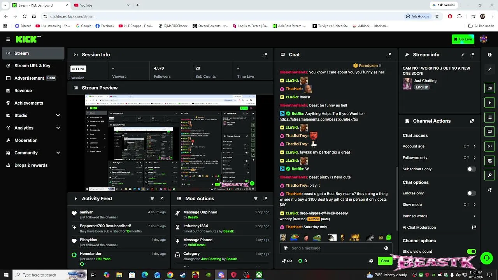The height and width of the screenshot is (280, 498).
Task: Click the wrench icon in the right rail
Action: point(489,175)
